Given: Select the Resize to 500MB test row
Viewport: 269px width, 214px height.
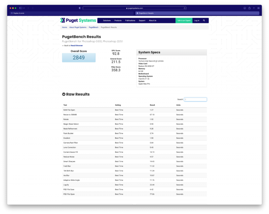Looking at the screenshot, I should (134, 115).
